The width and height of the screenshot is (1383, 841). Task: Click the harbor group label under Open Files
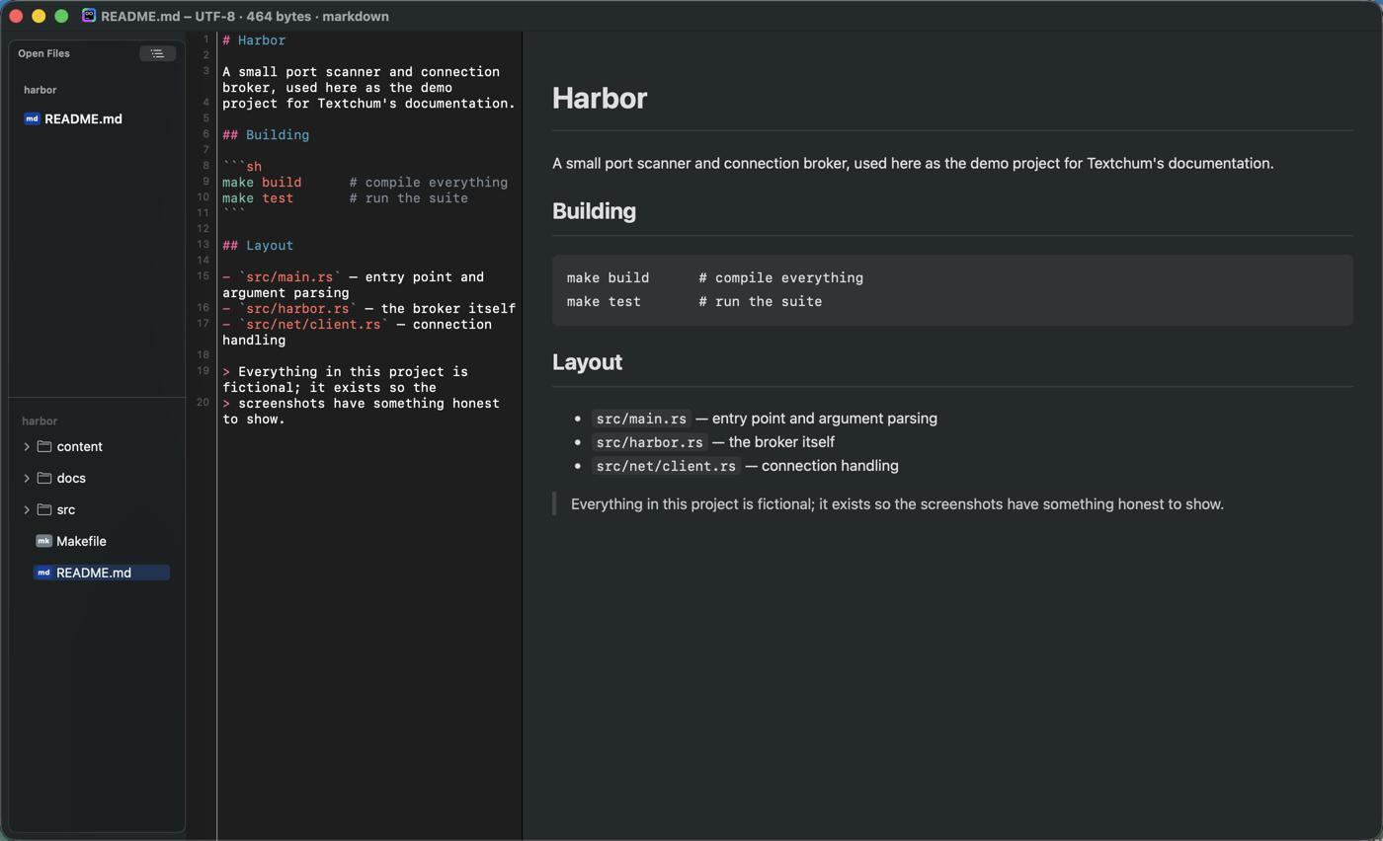pos(41,90)
